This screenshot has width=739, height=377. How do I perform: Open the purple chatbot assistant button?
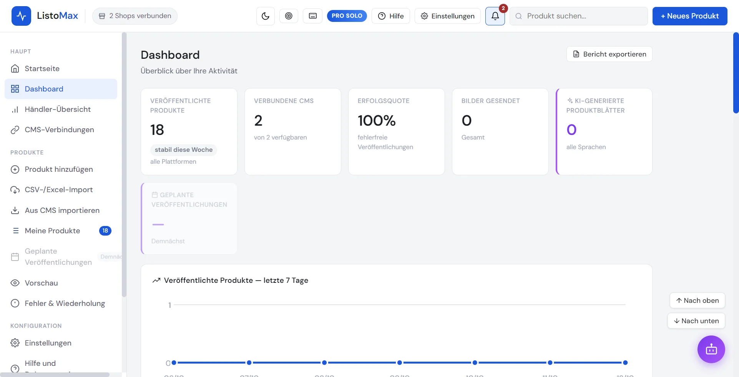(x=711, y=349)
